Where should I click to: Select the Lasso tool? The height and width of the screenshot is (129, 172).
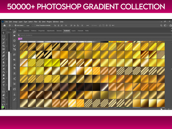click(x=3, y=39)
